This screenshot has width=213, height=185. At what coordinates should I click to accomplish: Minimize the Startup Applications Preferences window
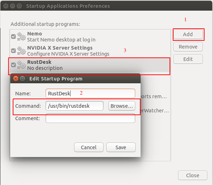click(x=12, y=6)
